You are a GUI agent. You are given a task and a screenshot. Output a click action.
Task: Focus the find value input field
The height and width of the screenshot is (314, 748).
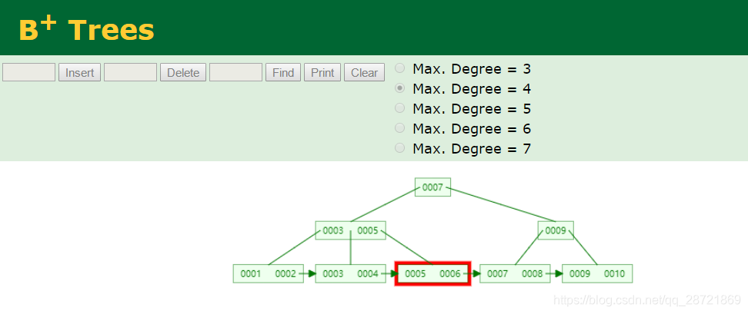[235, 72]
